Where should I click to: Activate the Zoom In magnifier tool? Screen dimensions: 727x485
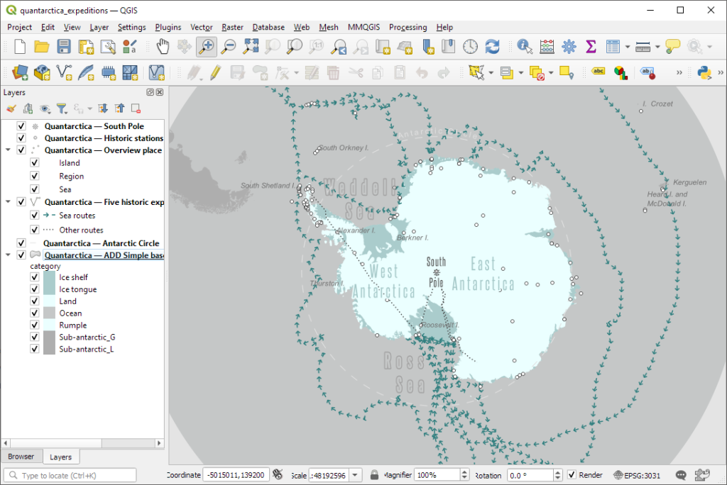coord(207,47)
